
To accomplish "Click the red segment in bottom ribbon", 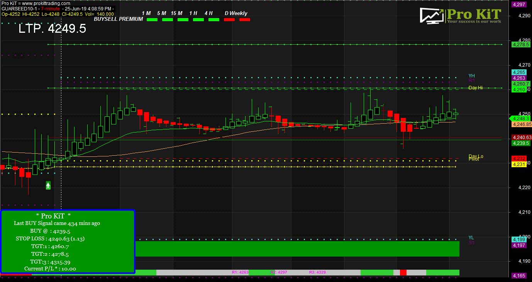I will [x=403, y=272].
